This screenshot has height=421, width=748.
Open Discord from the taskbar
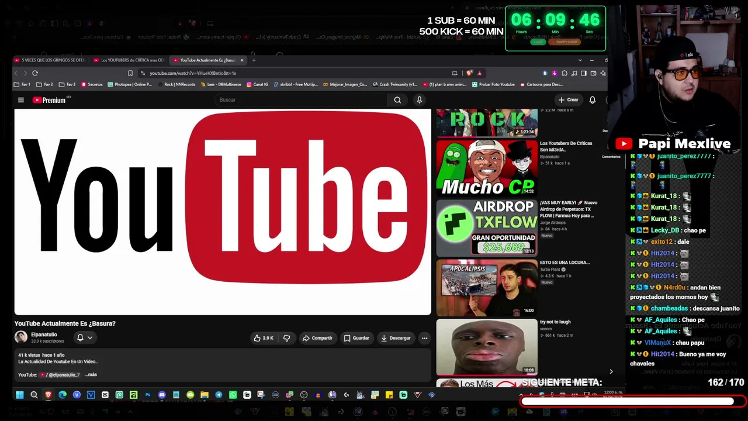(x=162, y=395)
